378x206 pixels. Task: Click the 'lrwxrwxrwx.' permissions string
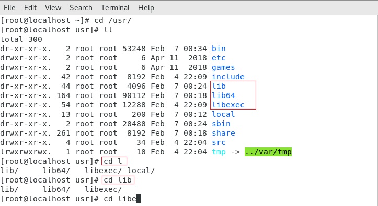pyautogui.click(x=26, y=152)
